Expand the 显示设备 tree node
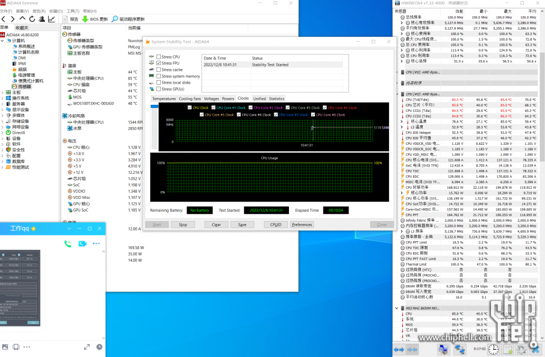The image size is (545, 357). coord(2,110)
